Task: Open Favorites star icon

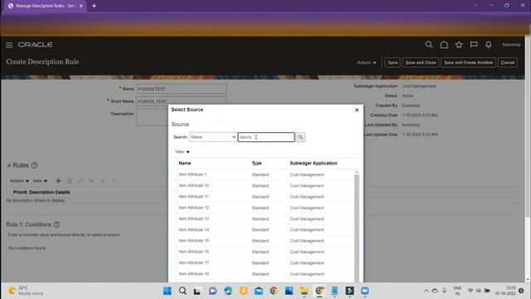Action: [459, 44]
